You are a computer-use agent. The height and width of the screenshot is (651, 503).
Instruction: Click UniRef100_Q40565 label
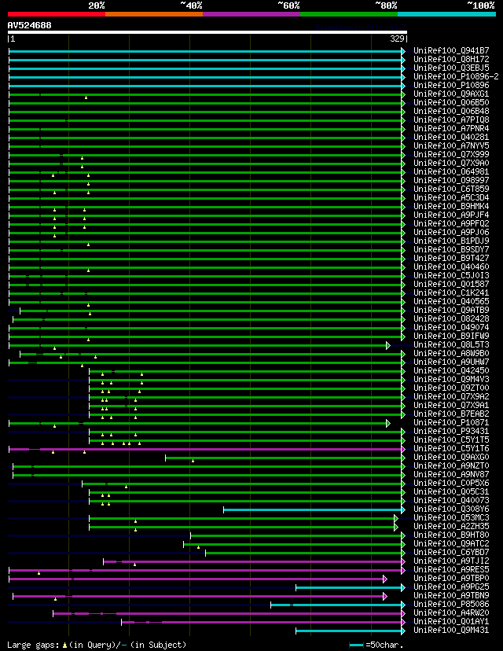451,301
